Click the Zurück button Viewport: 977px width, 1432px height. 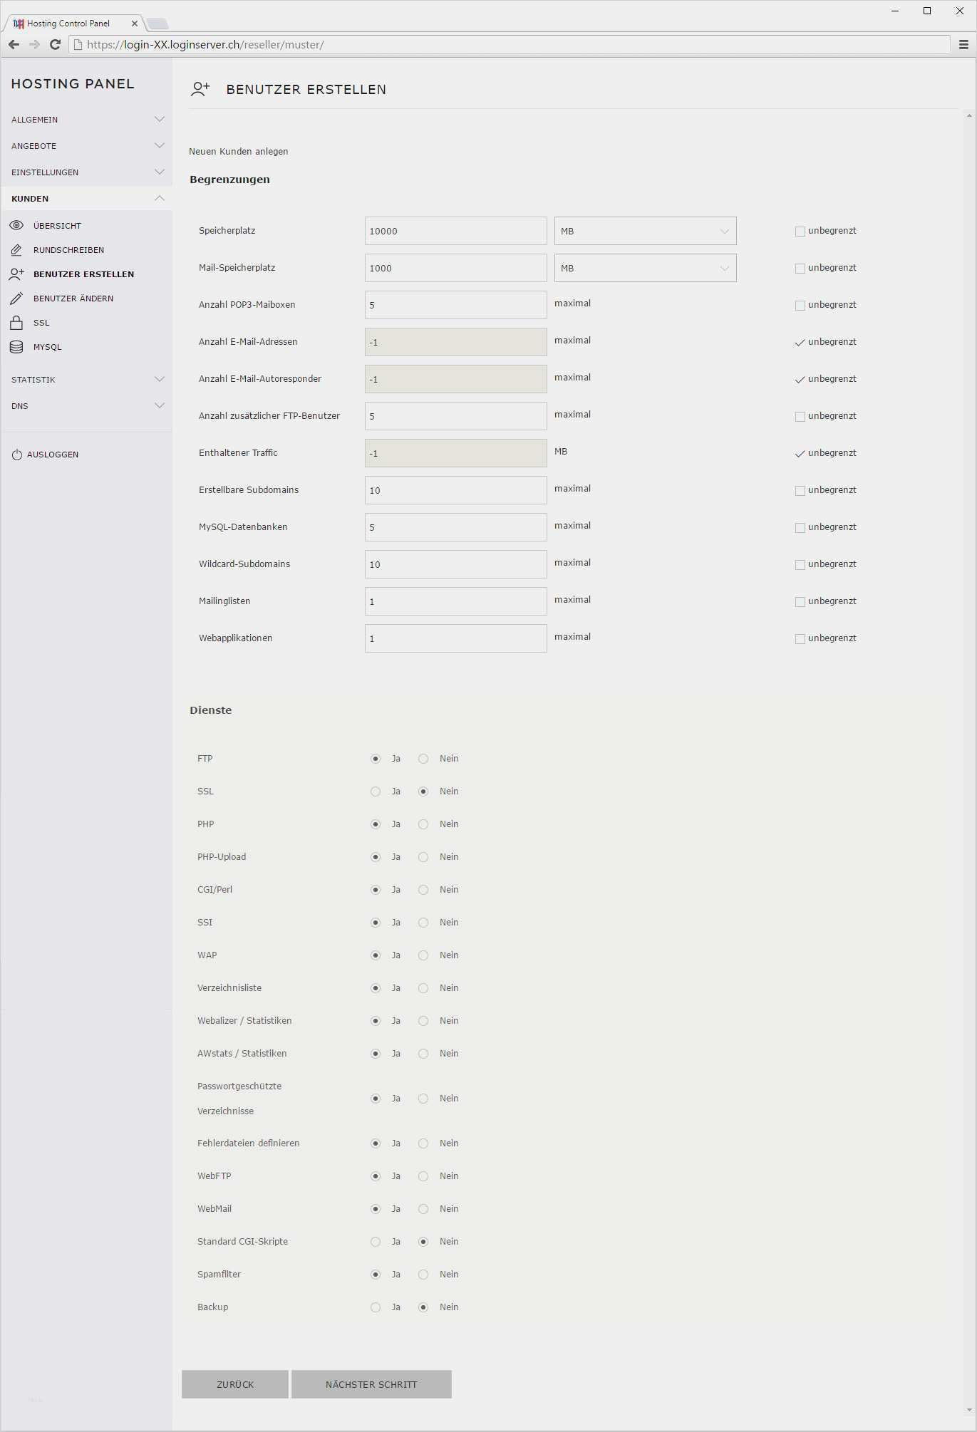pyautogui.click(x=235, y=1384)
